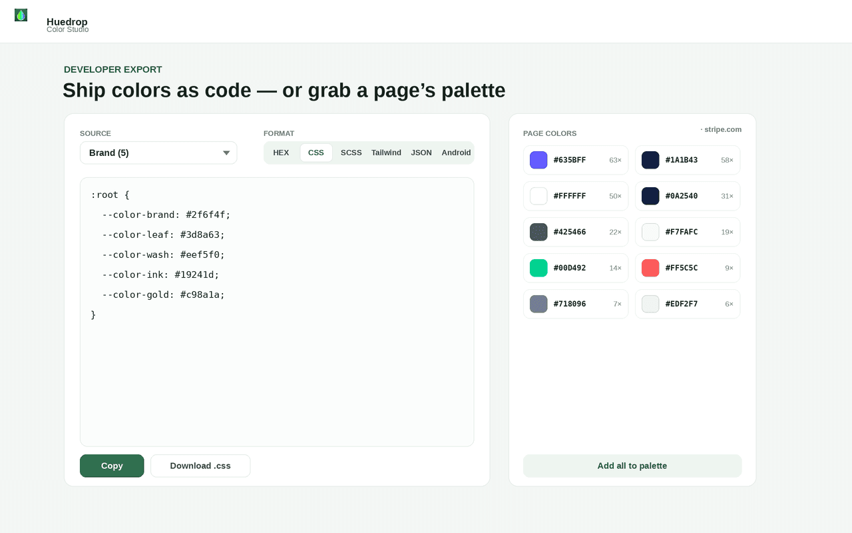Pick the Android format tab
This screenshot has width=852, height=533.
point(456,153)
